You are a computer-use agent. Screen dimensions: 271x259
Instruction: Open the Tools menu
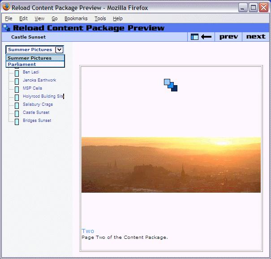coord(100,18)
